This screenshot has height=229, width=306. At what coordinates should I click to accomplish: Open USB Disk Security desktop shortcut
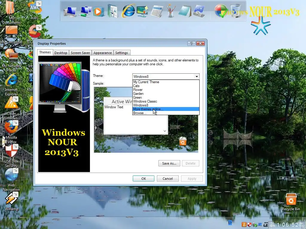click(11, 156)
